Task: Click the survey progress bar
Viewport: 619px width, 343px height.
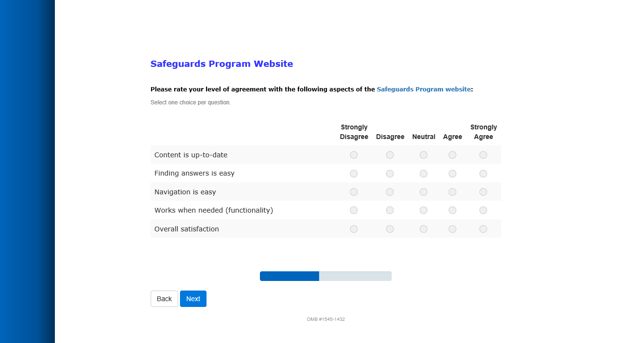Action: (325, 276)
